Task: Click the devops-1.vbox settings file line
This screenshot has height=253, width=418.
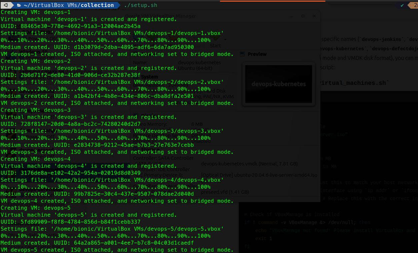Action: coord(112,33)
